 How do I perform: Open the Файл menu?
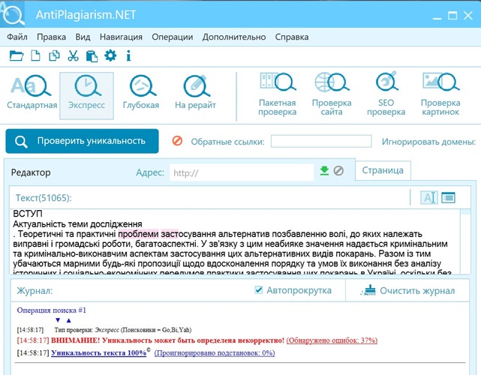pos(17,37)
